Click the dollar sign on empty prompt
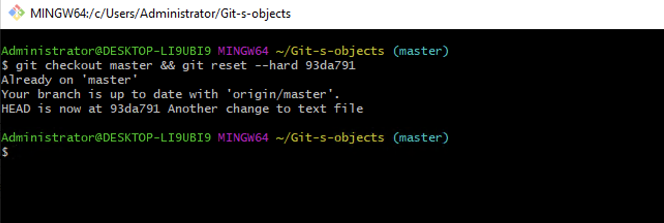This screenshot has height=223, width=664. pos(5,152)
